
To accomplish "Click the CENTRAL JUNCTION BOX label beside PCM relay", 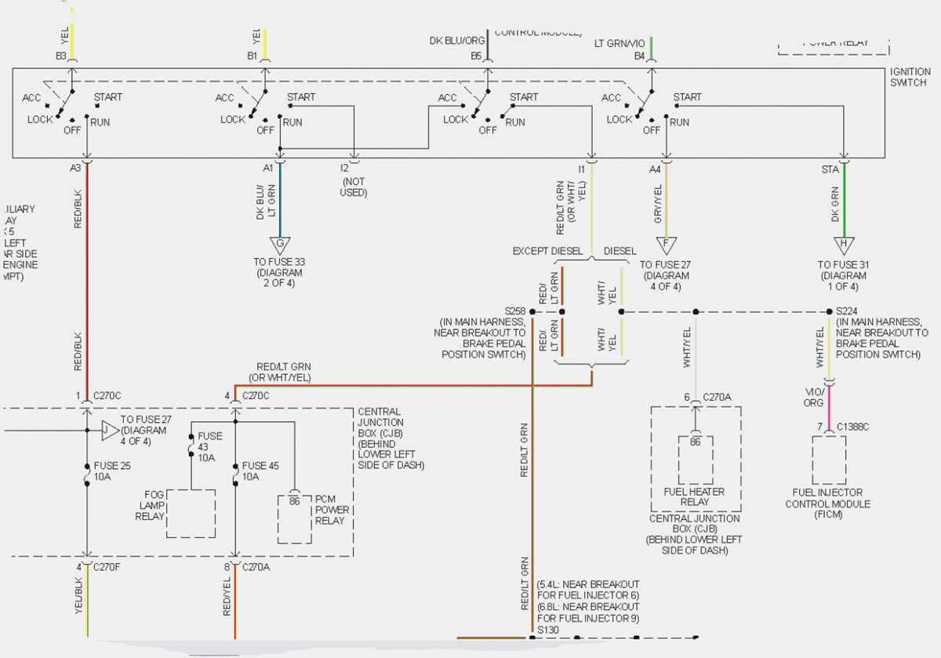I will (391, 438).
